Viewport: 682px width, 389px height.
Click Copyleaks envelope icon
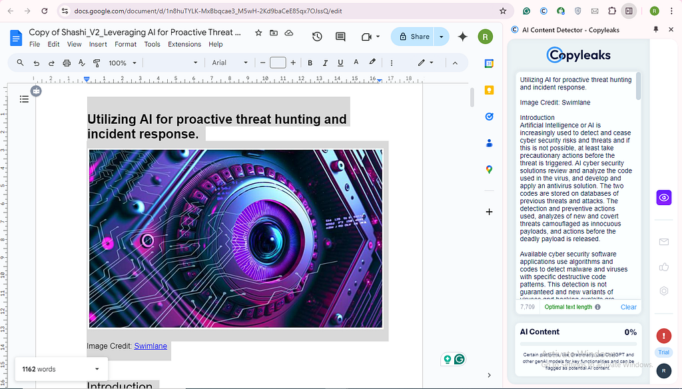point(664,242)
